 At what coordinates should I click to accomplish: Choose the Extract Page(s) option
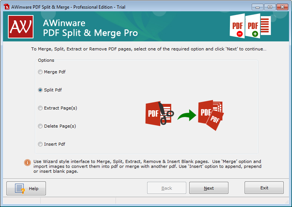tap(58, 108)
